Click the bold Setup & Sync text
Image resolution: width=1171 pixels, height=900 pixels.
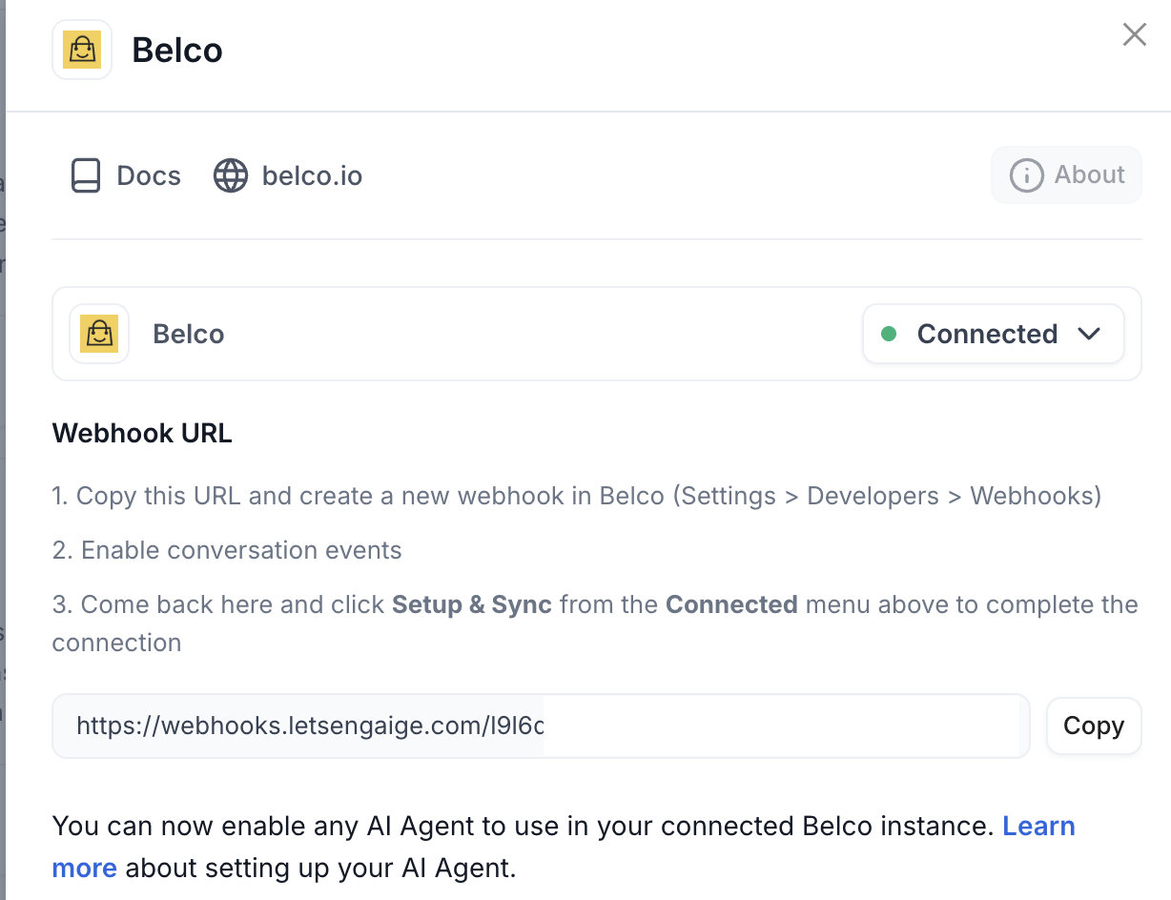click(472, 604)
